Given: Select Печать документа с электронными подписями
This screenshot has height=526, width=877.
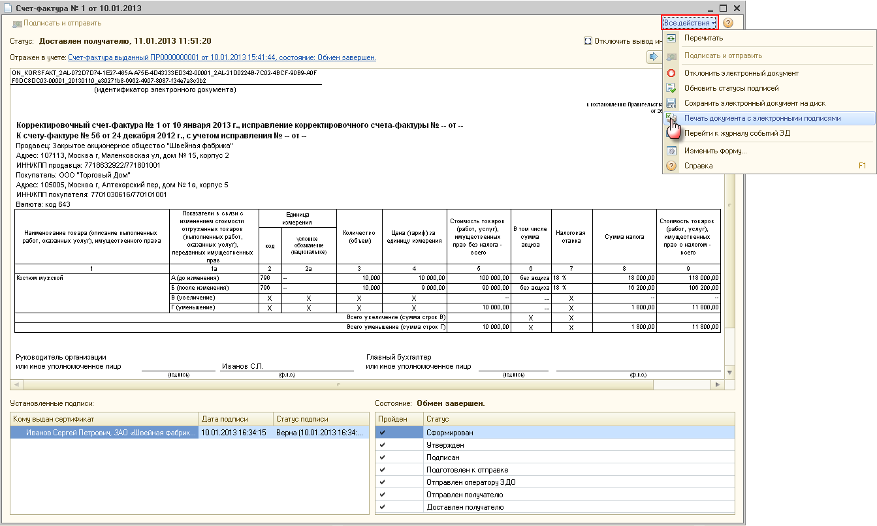Looking at the screenshot, I should 762,118.
